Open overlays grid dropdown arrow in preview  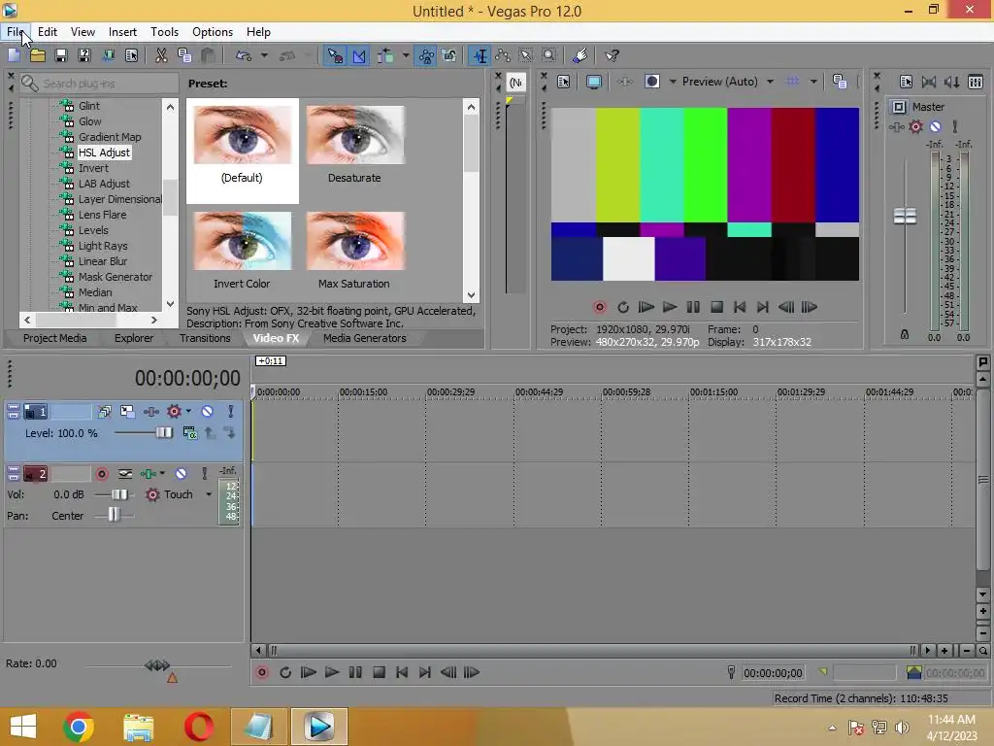click(x=813, y=82)
